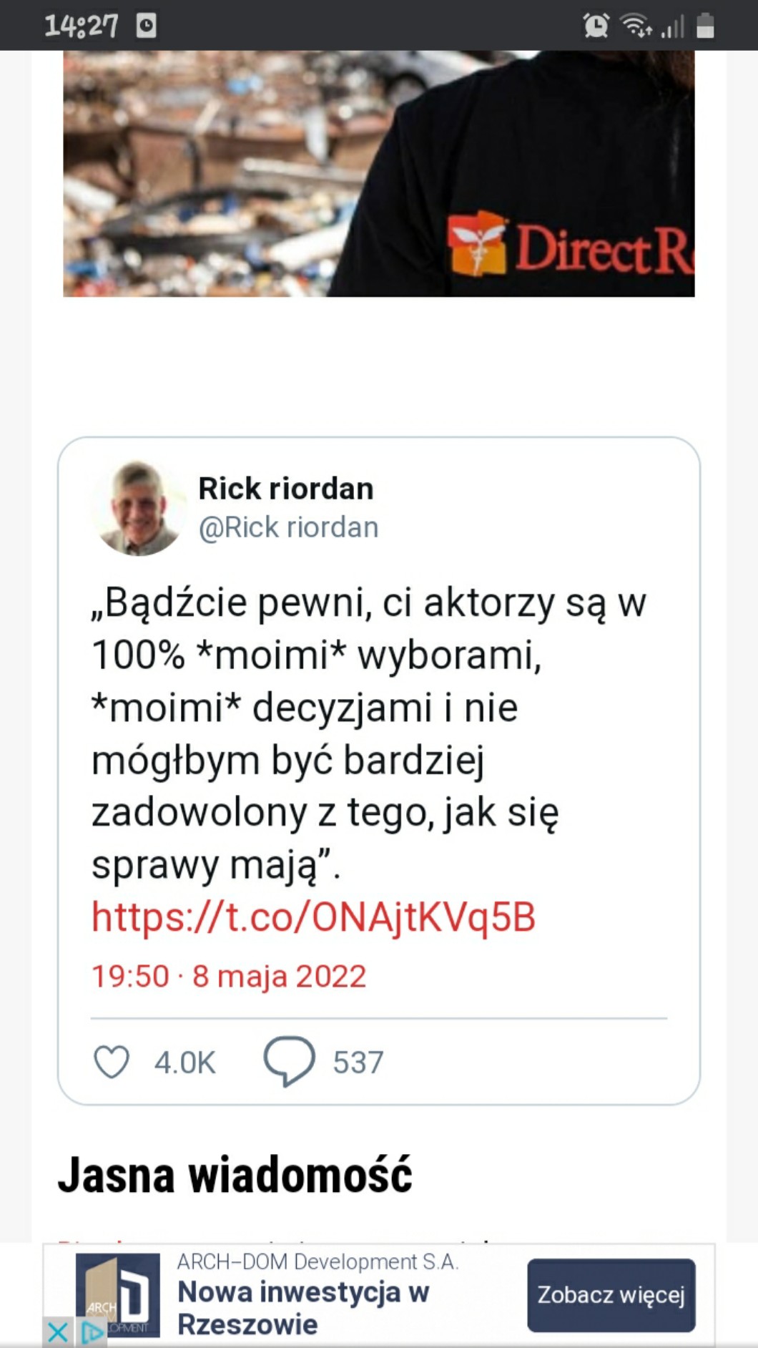Image resolution: width=758 pixels, height=1348 pixels.
Task: Tap the 4.0K likes count
Action: click(184, 1063)
